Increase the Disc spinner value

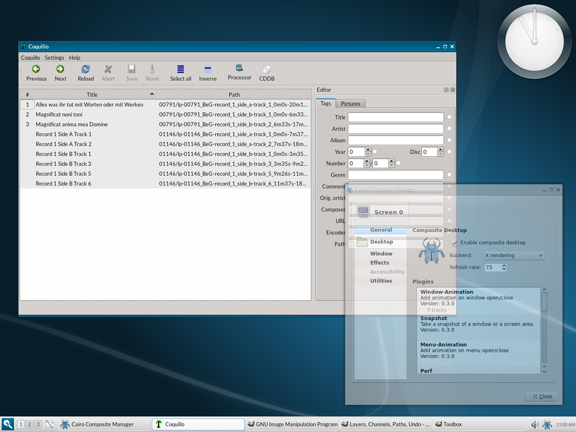tap(440, 150)
